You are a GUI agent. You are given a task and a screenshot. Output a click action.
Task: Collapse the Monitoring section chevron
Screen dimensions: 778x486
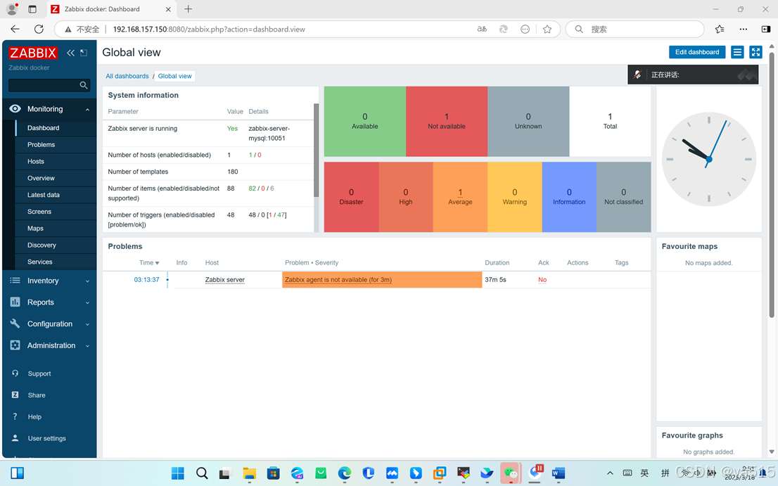(88, 109)
